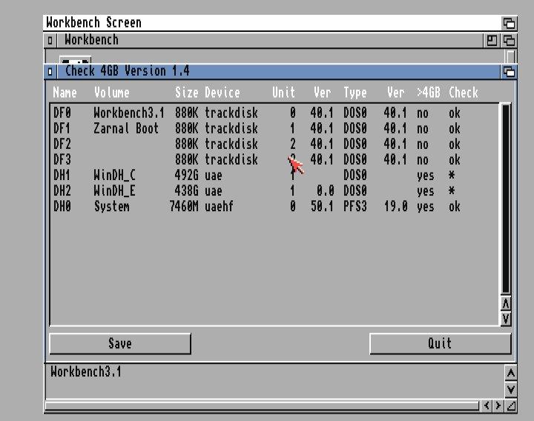Viewport: 534px width, 421px height.
Task: Click the 492G size value
Action: pos(187,175)
